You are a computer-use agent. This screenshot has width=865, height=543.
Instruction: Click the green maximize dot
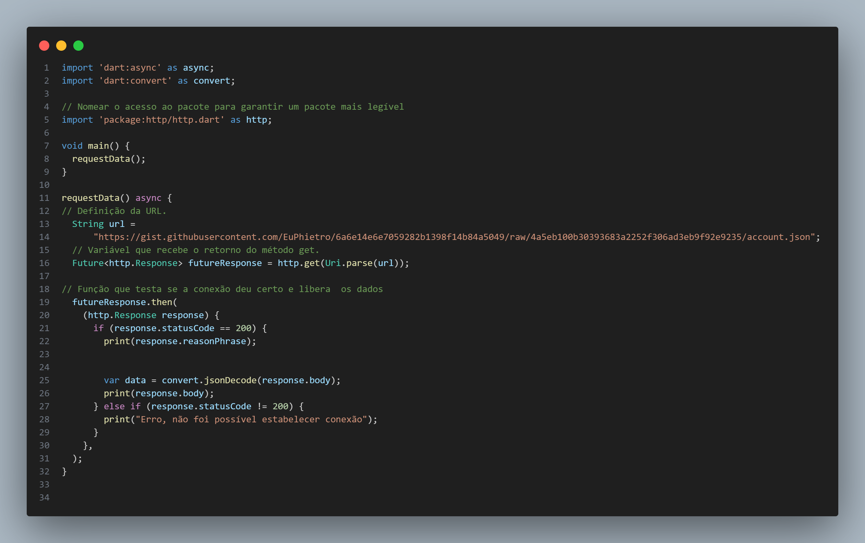click(78, 46)
